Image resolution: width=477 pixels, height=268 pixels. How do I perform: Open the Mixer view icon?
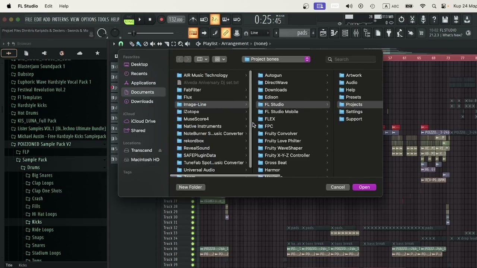(356, 33)
